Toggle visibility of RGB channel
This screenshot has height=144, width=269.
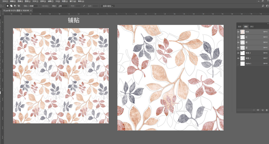(x=238, y=32)
